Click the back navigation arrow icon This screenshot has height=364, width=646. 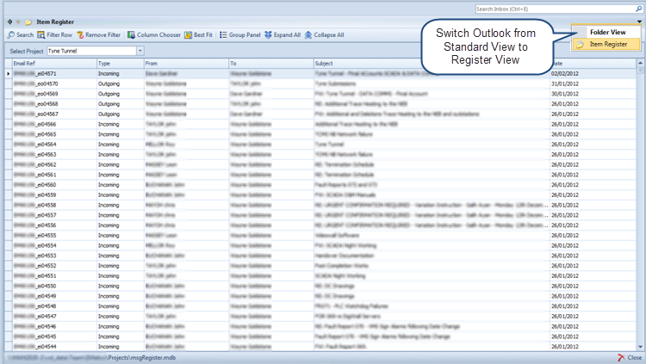pyautogui.click(x=9, y=22)
